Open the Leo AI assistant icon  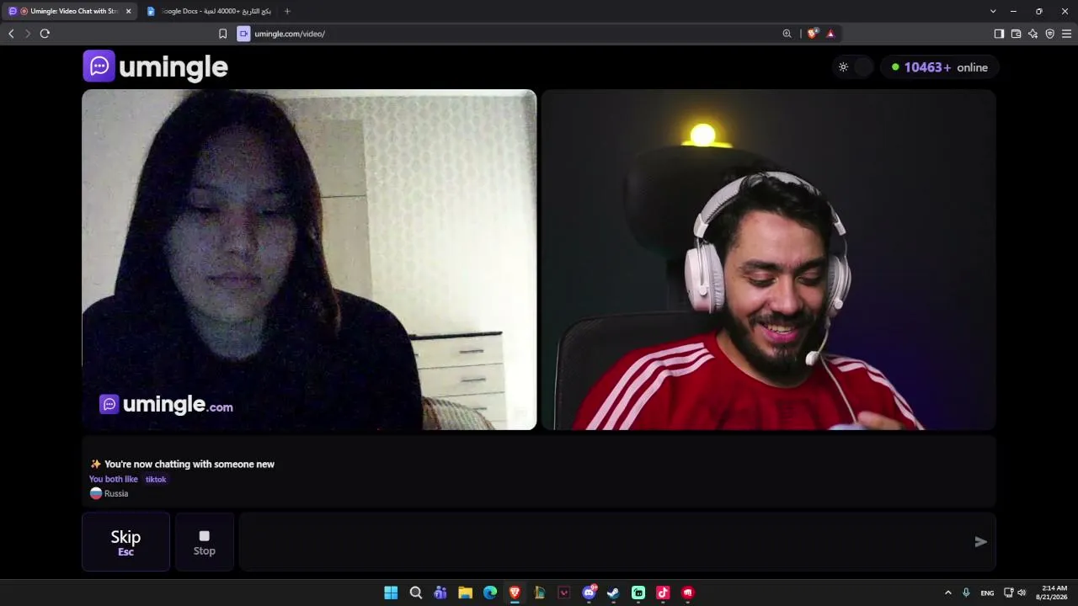[1033, 34]
